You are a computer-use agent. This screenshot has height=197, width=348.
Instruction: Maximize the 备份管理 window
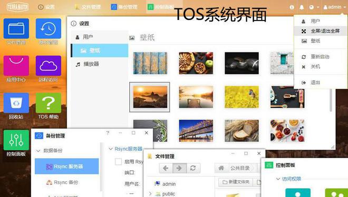133,133
